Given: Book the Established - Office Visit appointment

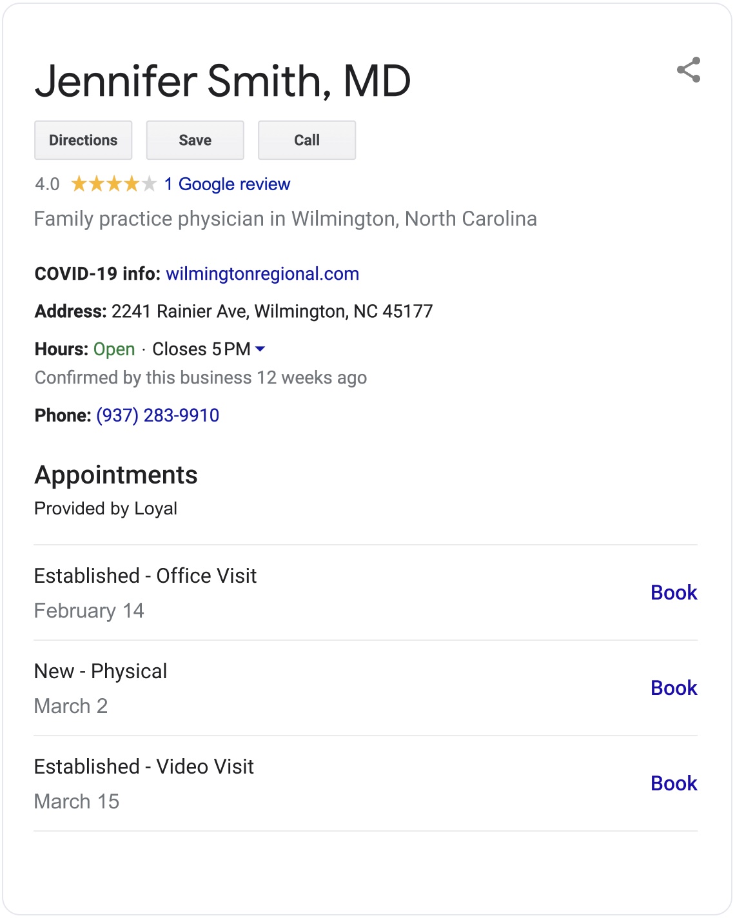Looking at the screenshot, I should pos(674,592).
